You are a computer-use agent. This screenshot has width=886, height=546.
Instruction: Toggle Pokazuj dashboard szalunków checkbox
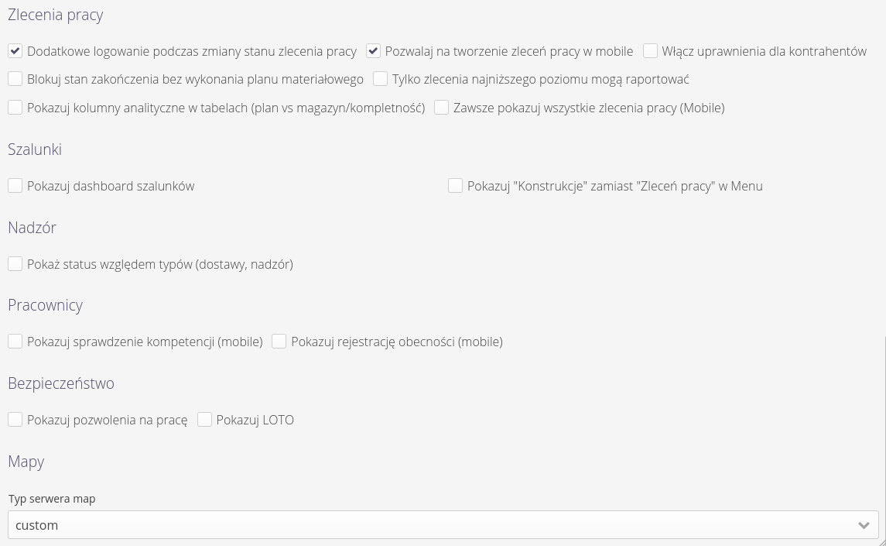point(15,186)
